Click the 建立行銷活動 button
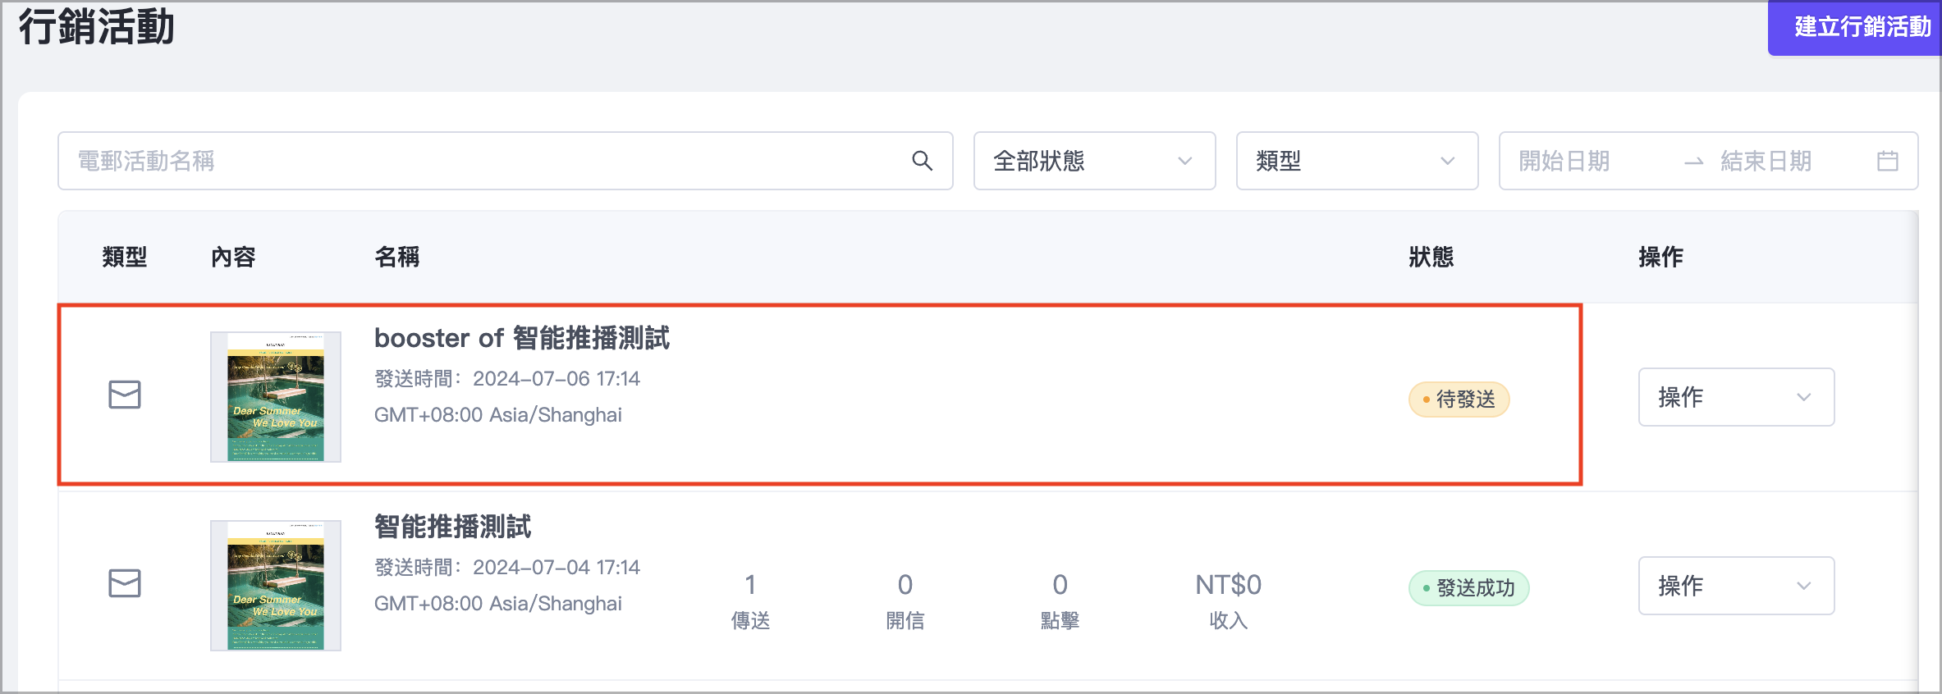 click(x=1860, y=27)
